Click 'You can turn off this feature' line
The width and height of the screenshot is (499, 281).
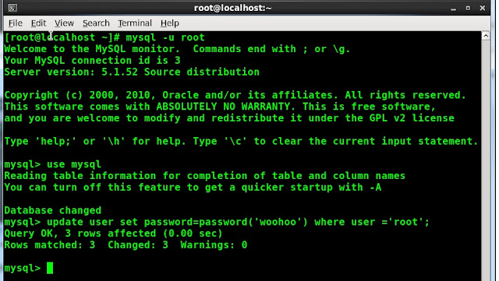[193, 188]
